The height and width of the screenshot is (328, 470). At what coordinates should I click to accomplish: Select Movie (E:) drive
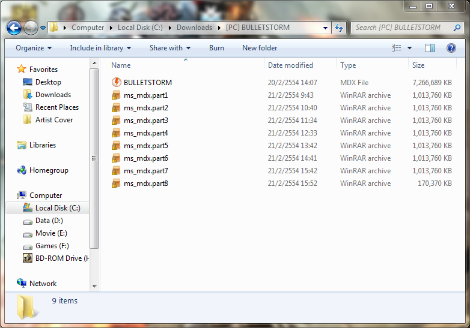point(51,233)
